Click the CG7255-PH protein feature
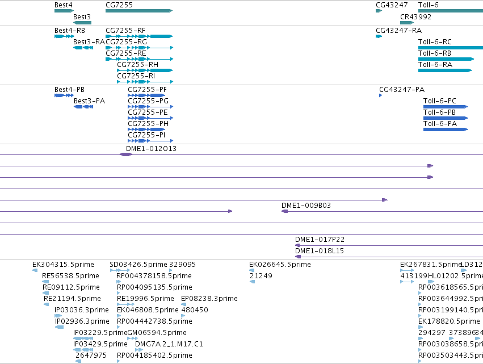 pos(146,130)
